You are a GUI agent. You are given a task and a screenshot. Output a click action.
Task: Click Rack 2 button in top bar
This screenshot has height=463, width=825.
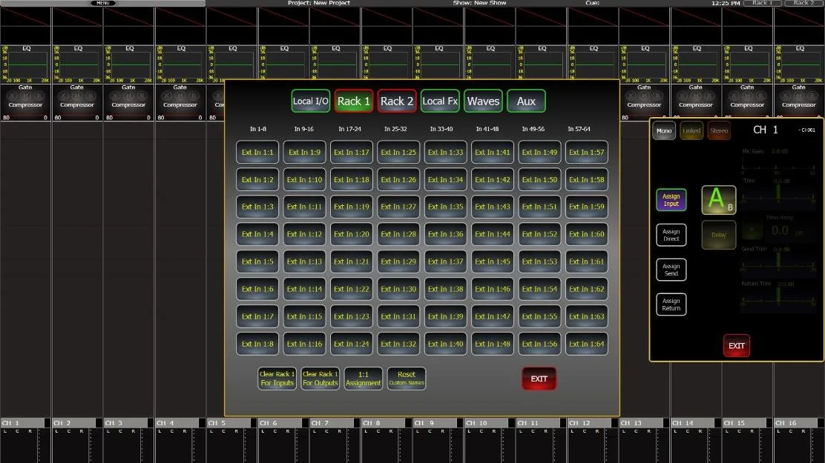click(x=803, y=3)
